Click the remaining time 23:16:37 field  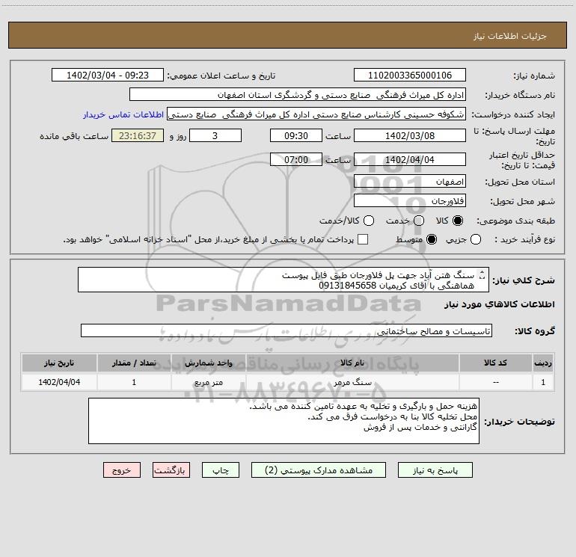[x=138, y=135]
